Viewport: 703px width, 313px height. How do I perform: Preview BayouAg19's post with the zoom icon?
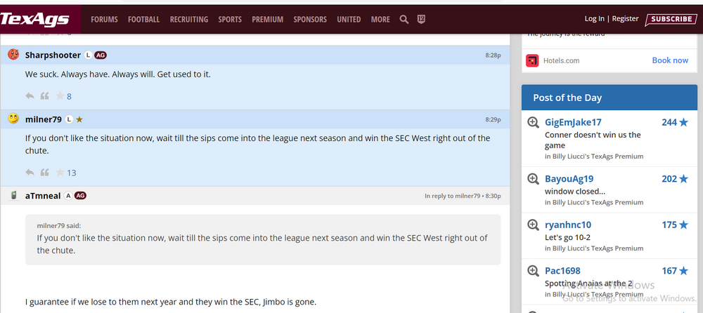[534, 179]
